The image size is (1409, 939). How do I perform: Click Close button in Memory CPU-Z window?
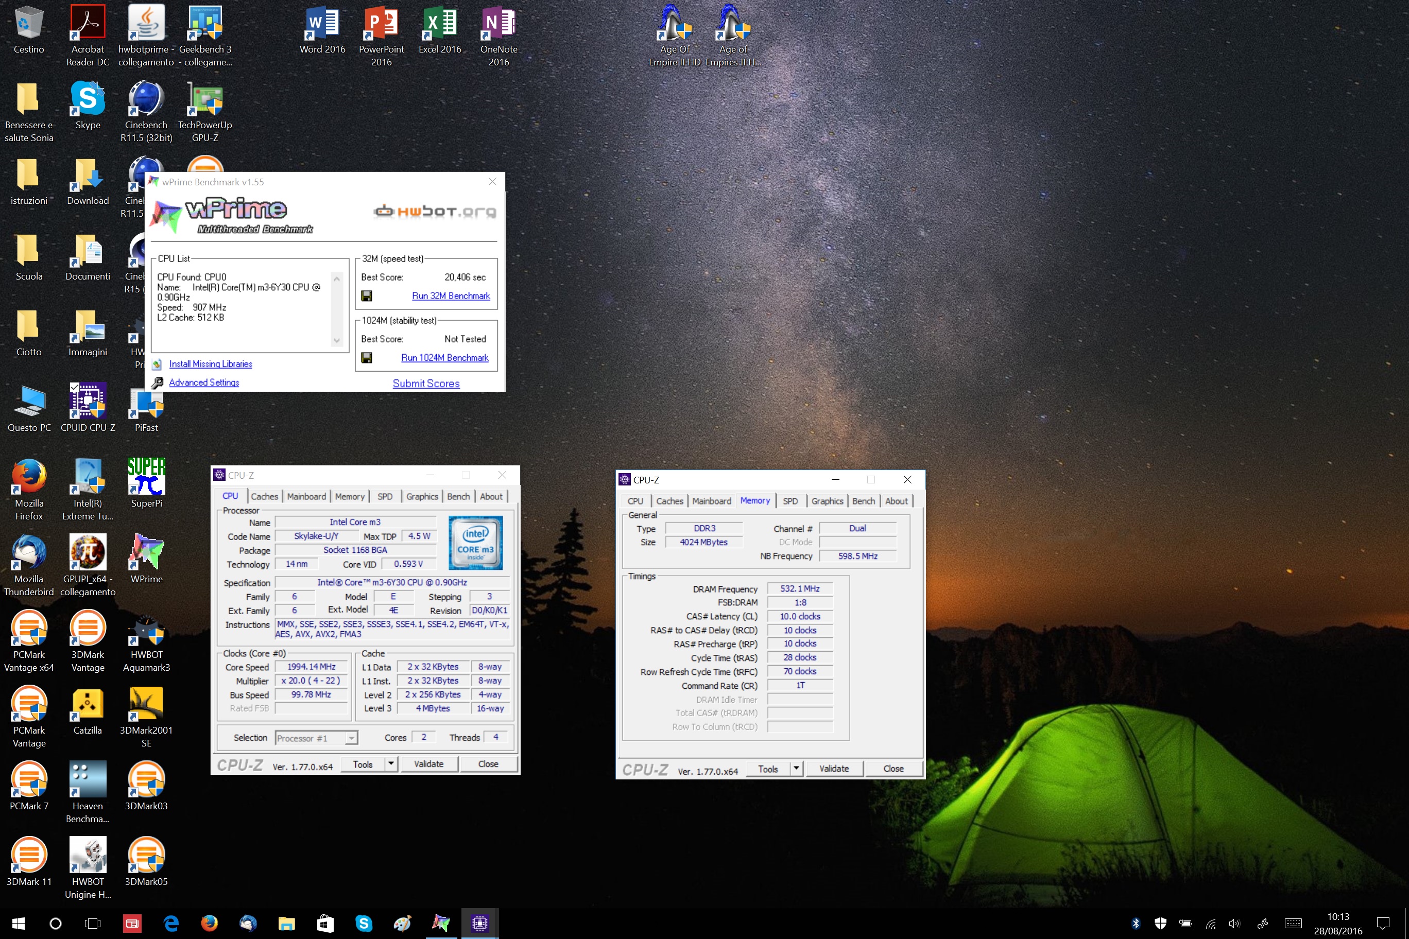click(x=893, y=769)
